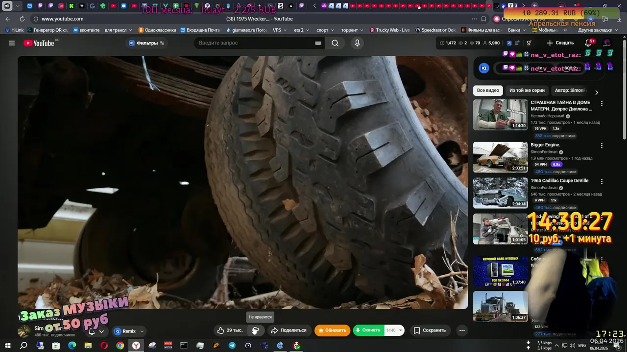Focus the Введите запрос search field
This screenshot has width=627, height=352.
(254, 43)
